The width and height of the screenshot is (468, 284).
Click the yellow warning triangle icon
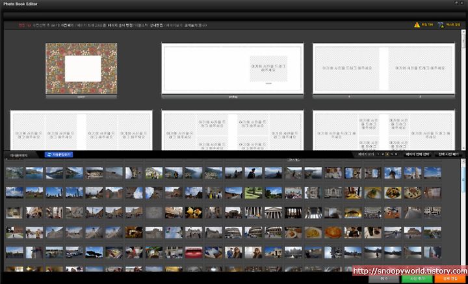click(x=417, y=25)
